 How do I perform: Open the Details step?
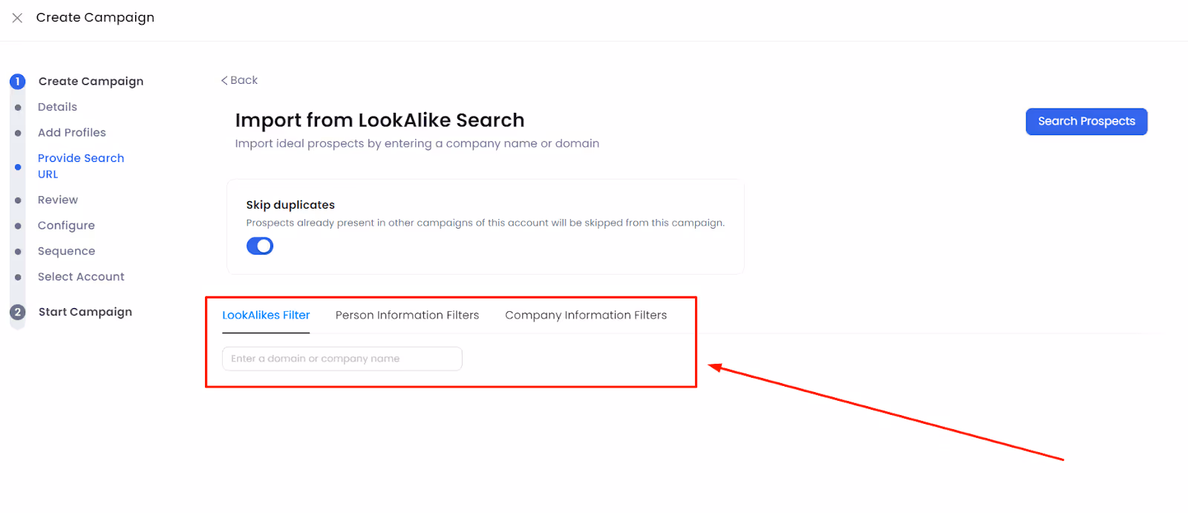pyautogui.click(x=57, y=106)
